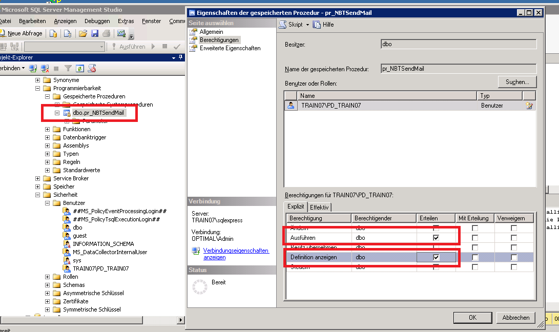
Task: Switch to the Effektiv tab
Action: click(319, 207)
